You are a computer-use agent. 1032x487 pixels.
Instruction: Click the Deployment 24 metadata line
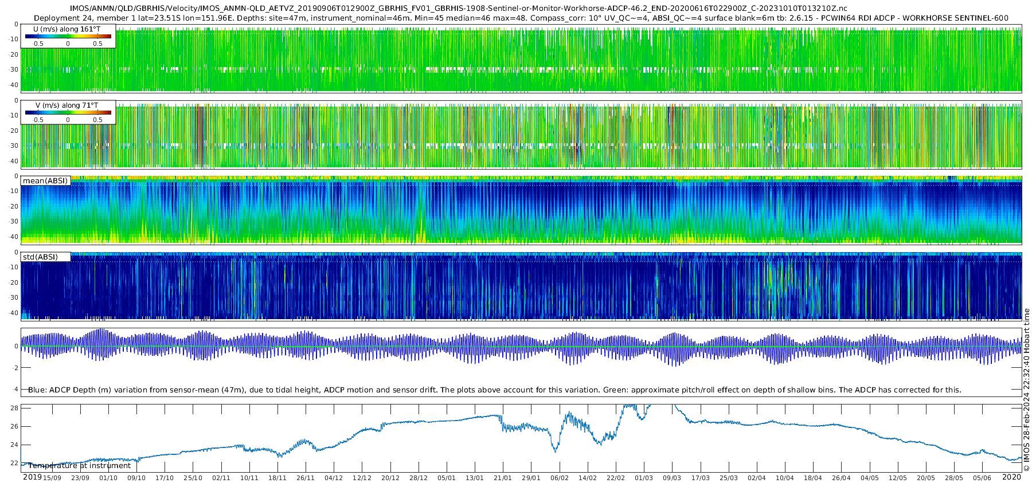[521, 18]
